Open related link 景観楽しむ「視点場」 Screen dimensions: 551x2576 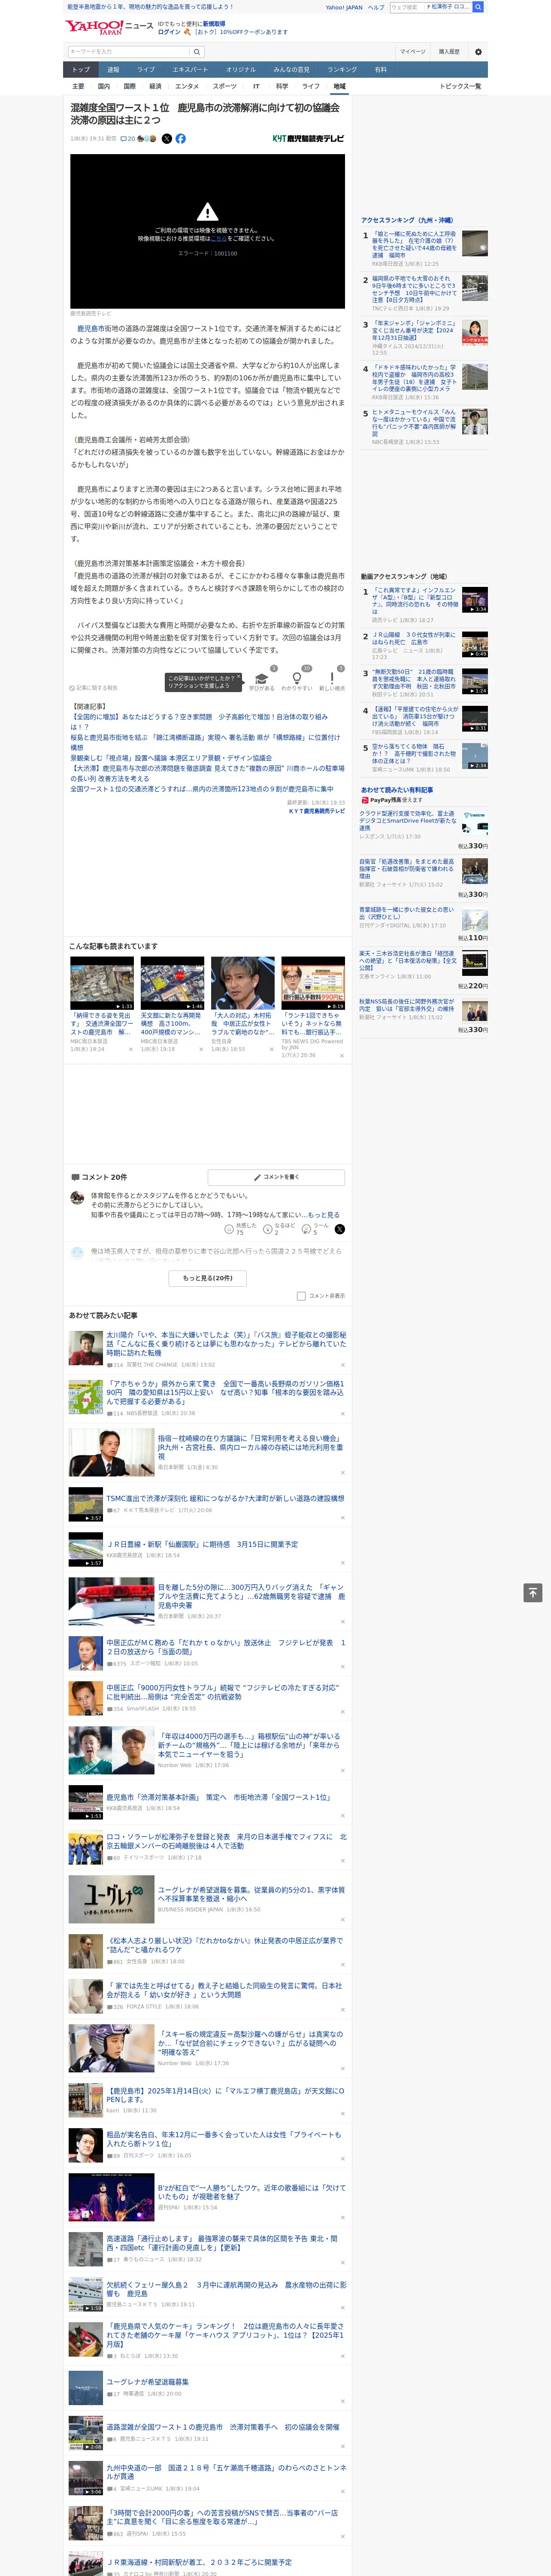pos(171,758)
